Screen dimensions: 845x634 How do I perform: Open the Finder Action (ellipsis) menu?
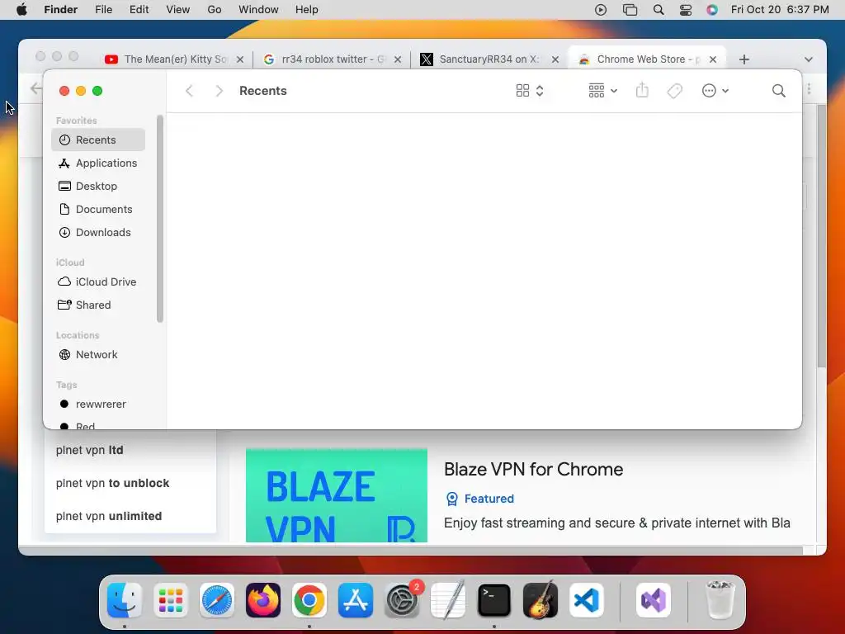click(x=715, y=91)
